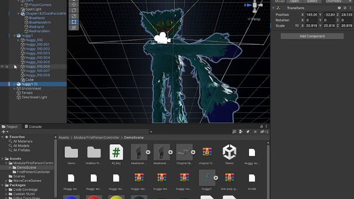Click the Add Component button
Viewport: 354px width, 199px height.
(x=312, y=36)
